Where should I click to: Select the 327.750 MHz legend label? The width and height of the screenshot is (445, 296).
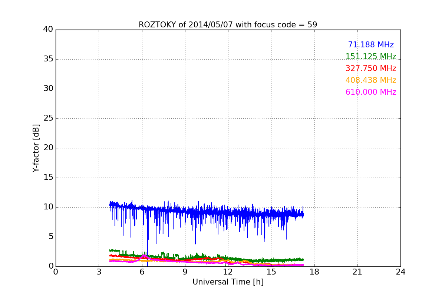(x=371, y=68)
